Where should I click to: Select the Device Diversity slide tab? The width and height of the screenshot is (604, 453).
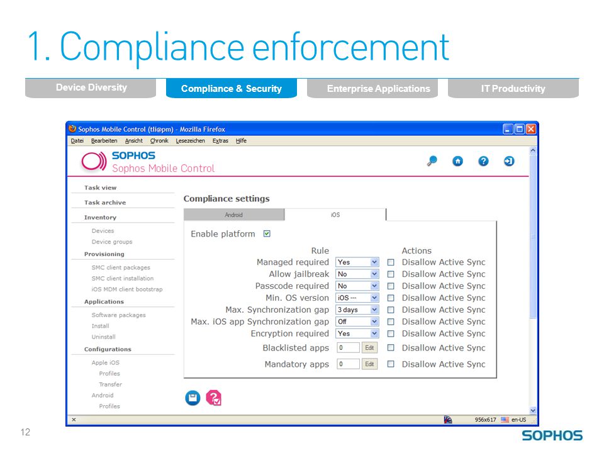(x=91, y=88)
